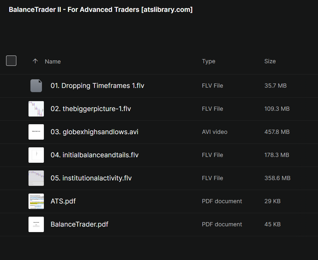Click FLV File type of thebiggerpicture row
The height and width of the screenshot is (260, 318).
pos(212,109)
